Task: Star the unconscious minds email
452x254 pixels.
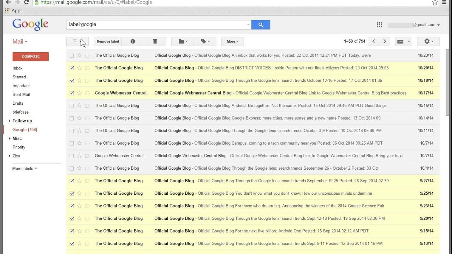Action: pos(79,193)
